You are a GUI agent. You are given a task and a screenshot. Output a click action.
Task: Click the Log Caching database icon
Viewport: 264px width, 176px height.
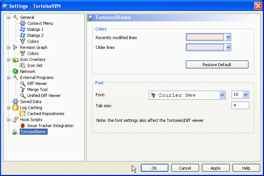[x=15, y=108]
